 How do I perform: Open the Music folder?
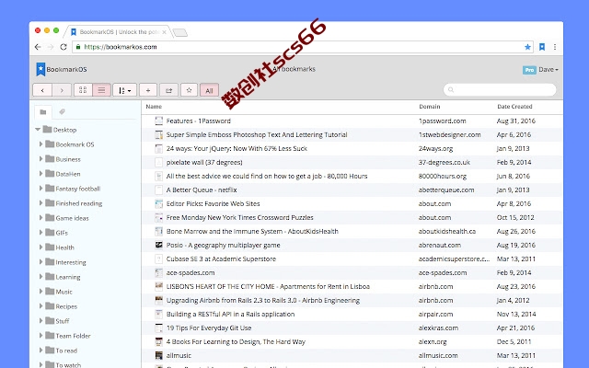point(59,292)
